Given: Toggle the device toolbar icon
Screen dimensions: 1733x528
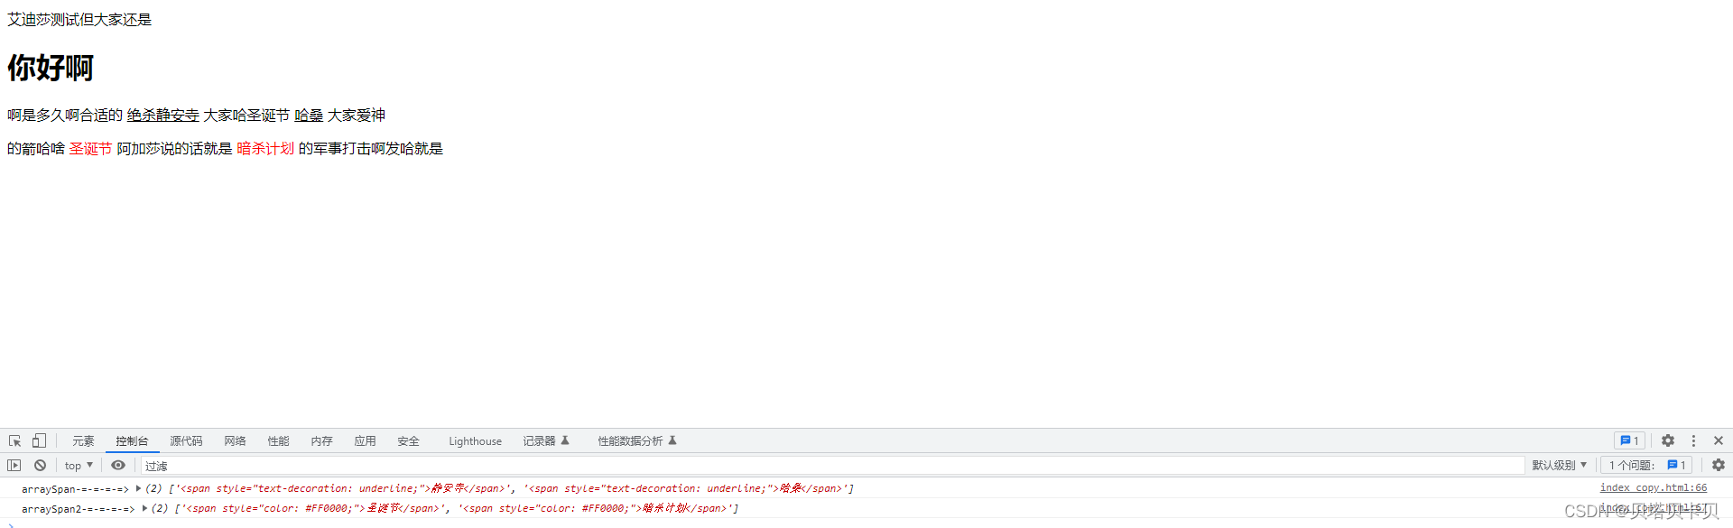Looking at the screenshot, I should (39, 440).
